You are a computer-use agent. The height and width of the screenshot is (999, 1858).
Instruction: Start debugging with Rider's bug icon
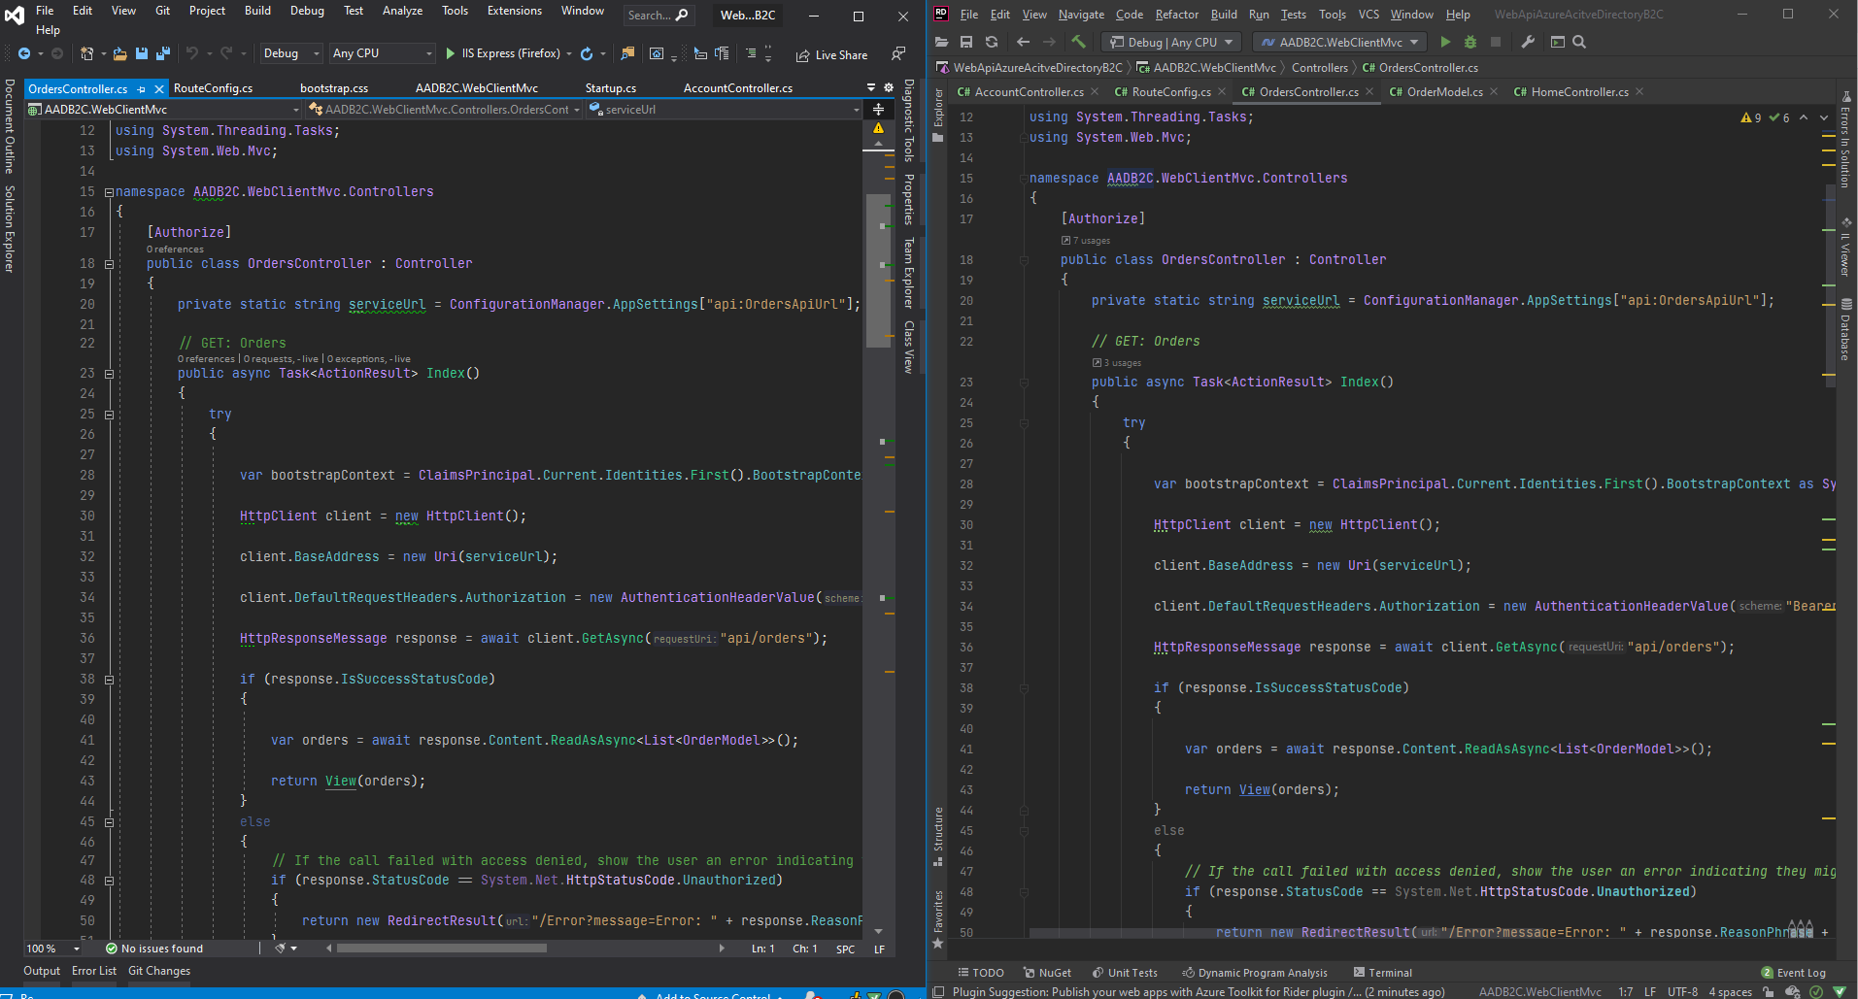click(1470, 42)
